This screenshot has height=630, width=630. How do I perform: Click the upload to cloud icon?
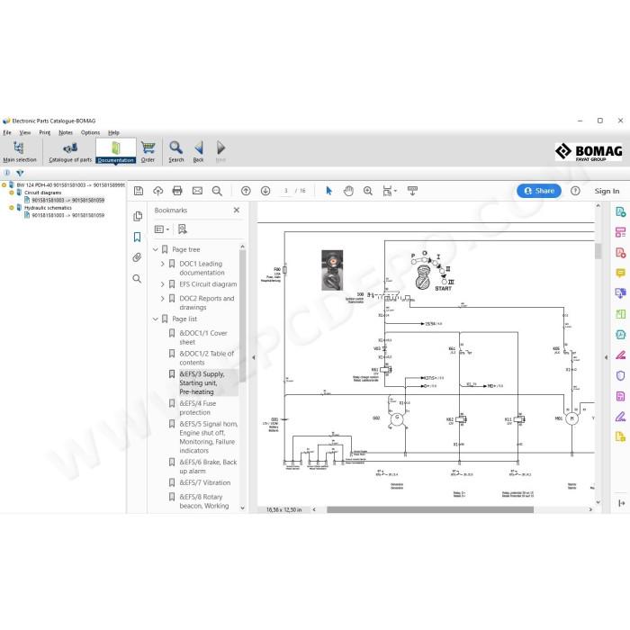click(157, 191)
